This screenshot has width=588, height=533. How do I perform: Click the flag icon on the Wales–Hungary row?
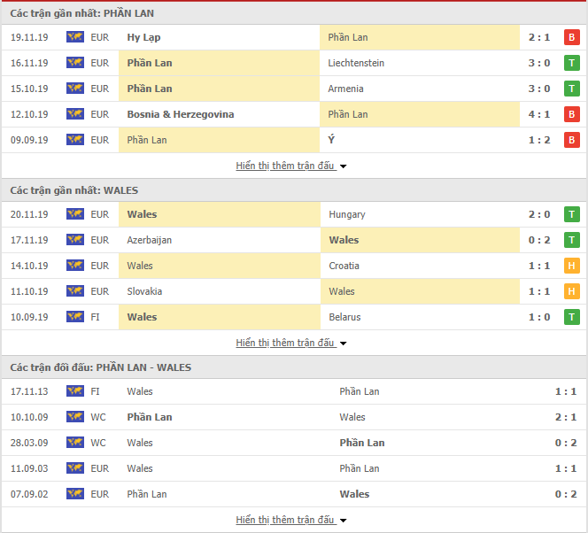tap(74, 214)
